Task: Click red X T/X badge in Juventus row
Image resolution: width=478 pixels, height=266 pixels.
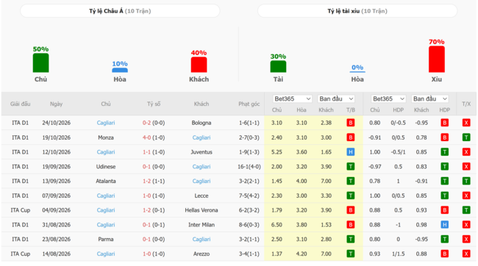Action: coord(466,152)
